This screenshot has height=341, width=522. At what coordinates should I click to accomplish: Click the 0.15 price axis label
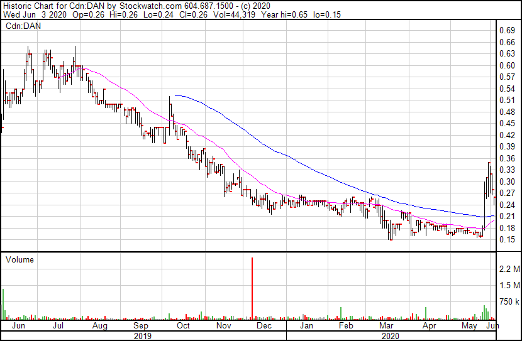point(507,239)
